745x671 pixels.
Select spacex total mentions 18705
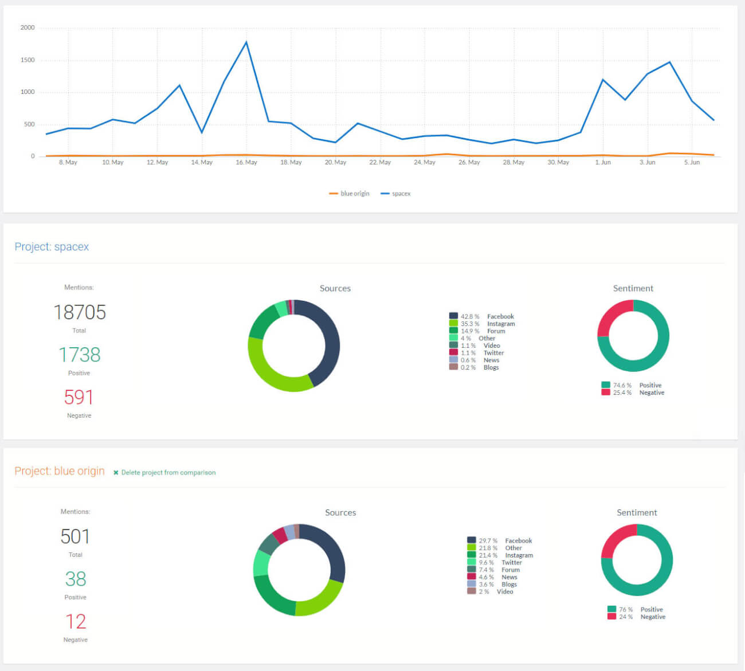pyautogui.click(x=80, y=312)
